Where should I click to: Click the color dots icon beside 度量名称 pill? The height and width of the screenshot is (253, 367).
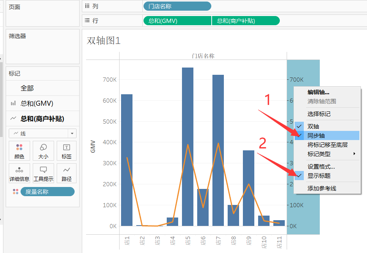(x=16, y=192)
